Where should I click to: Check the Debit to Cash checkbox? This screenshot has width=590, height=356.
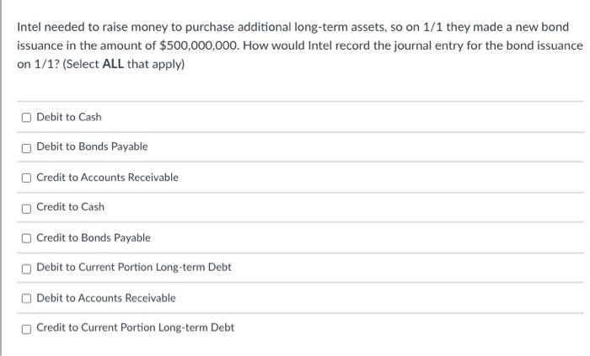click(x=27, y=117)
